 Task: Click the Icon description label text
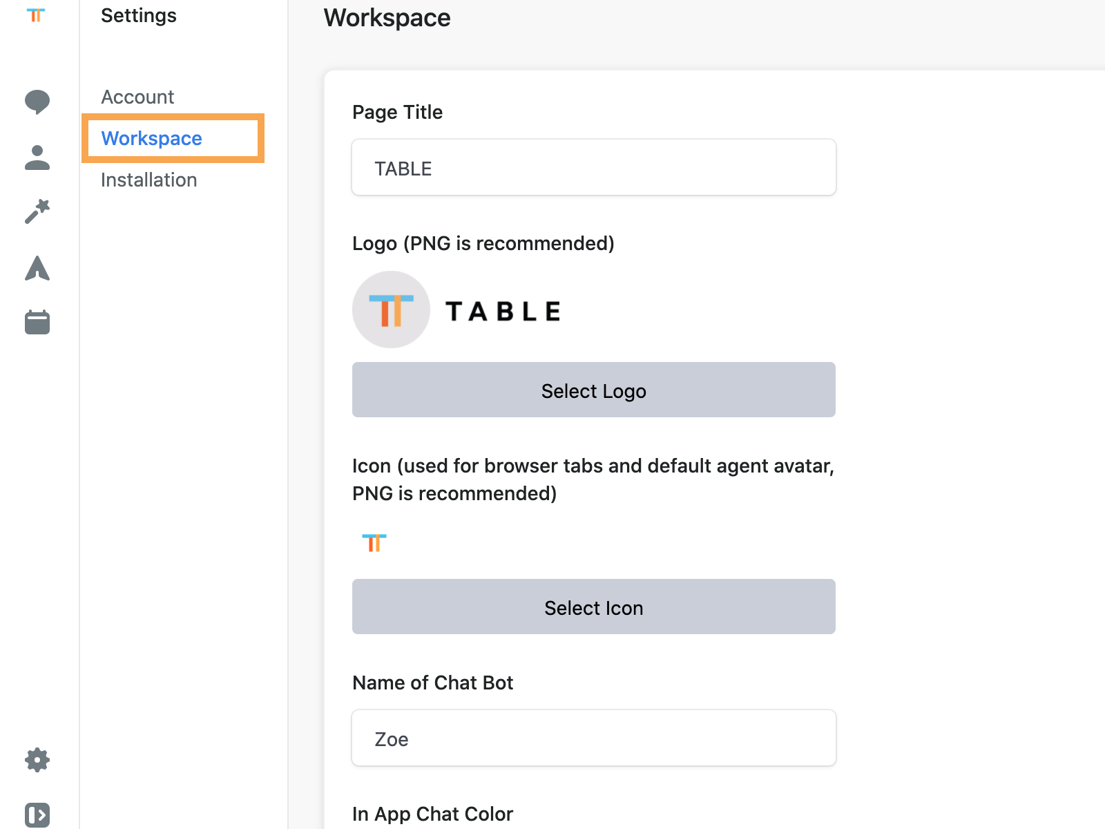point(593,479)
